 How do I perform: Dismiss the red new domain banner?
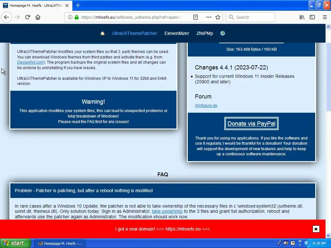[316, 229]
